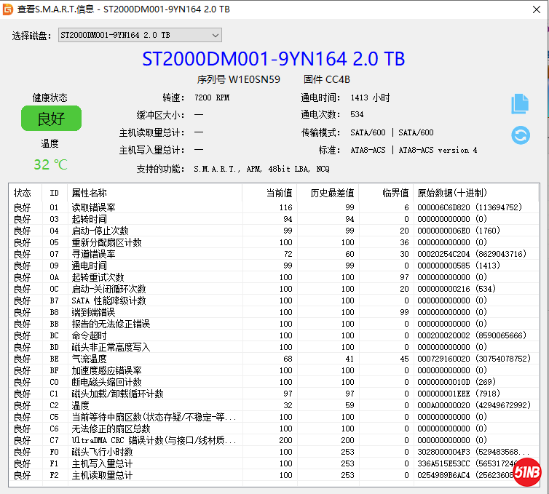Click the app icon in the title bar
The width and height of the screenshot is (549, 494).
point(8,9)
